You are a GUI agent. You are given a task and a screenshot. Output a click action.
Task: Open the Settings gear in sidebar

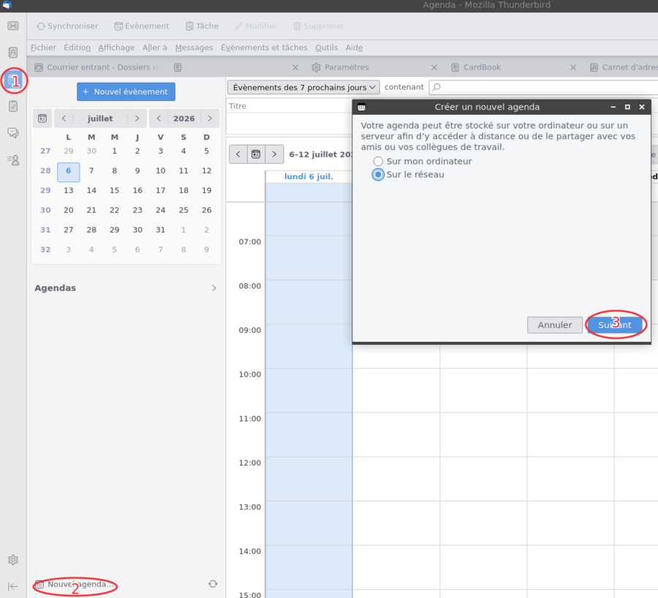tap(13, 560)
